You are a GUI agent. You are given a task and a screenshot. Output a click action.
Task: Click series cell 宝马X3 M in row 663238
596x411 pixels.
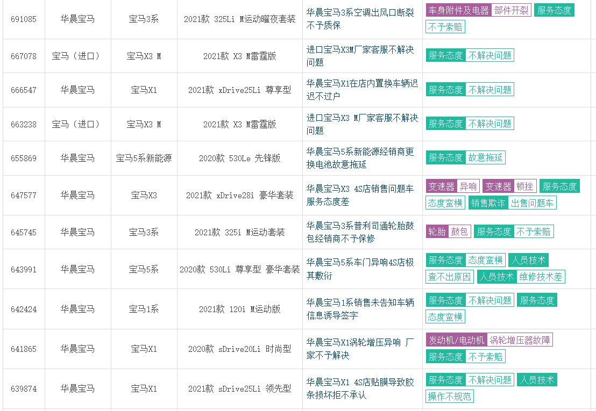point(144,124)
